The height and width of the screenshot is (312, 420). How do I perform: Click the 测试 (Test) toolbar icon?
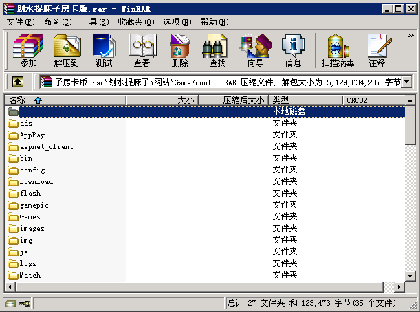tap(104, 50)
